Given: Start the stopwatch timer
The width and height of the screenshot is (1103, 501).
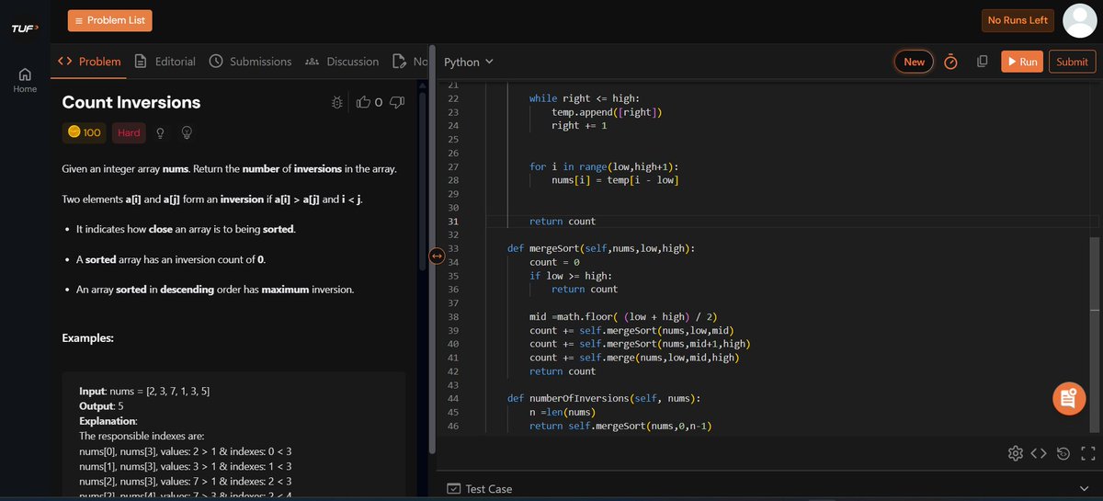Looking at the screenshot, I should point(951,62).
